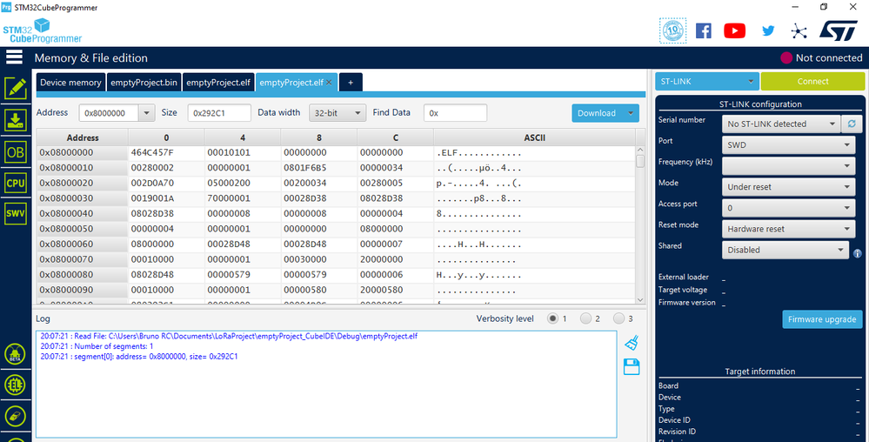The height and width of the screenshot is (442, 869).
Task: Click the ST logo
Action: [x=839, y=31]
